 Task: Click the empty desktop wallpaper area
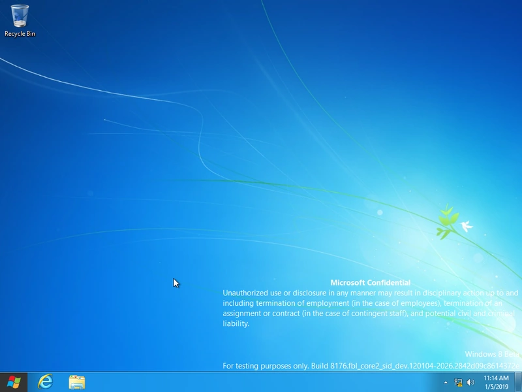130,163
